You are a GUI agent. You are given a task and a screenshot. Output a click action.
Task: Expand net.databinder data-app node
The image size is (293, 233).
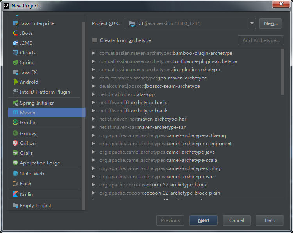point(93,94)
